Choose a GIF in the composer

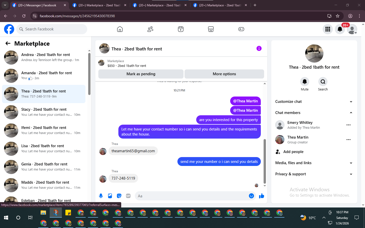(x=128, y=196)
